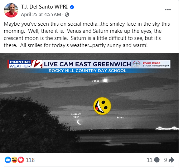Viewport: 179px width, 168px height.
Task: Click the blue verified badge
Action: coord(72,7)
